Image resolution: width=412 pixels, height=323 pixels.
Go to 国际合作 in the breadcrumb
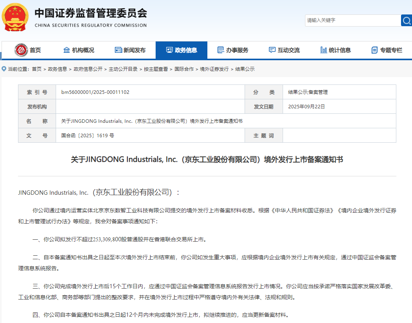[184, 69]
